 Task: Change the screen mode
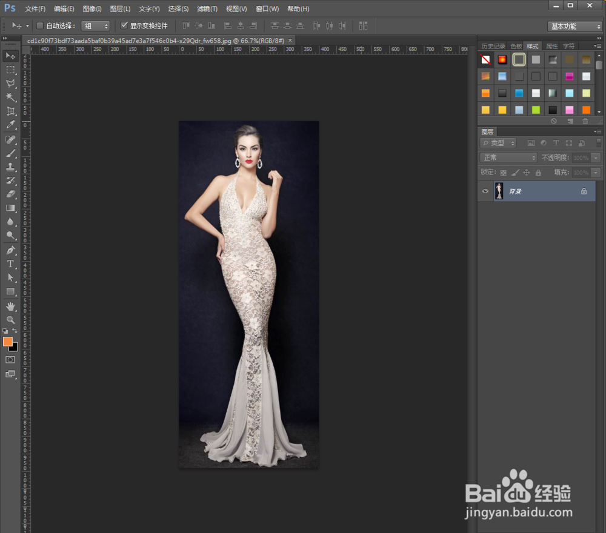tap(10, 374)
